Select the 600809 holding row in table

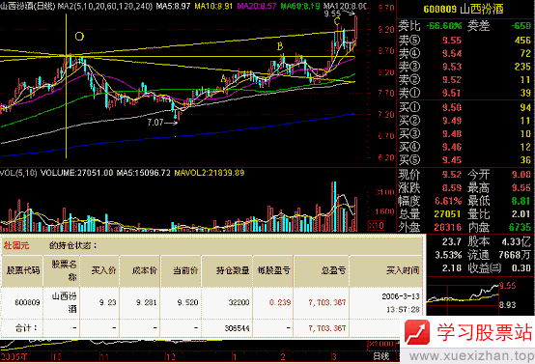point(211,302)
